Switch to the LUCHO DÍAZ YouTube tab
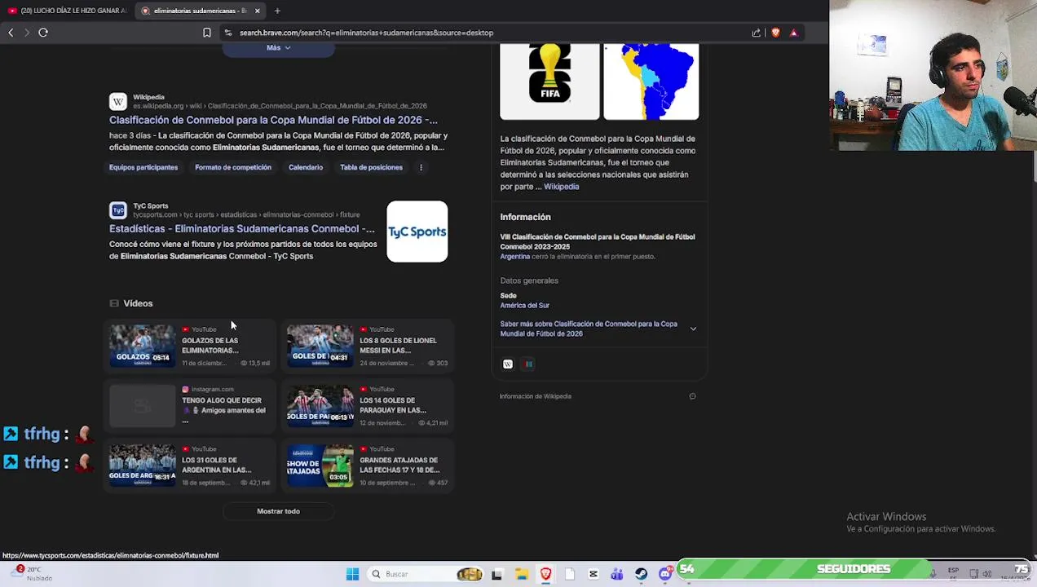The image size is (1037, 587). coord(67,11)
